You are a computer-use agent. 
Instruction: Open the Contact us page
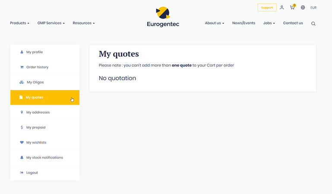pos(293,23)
